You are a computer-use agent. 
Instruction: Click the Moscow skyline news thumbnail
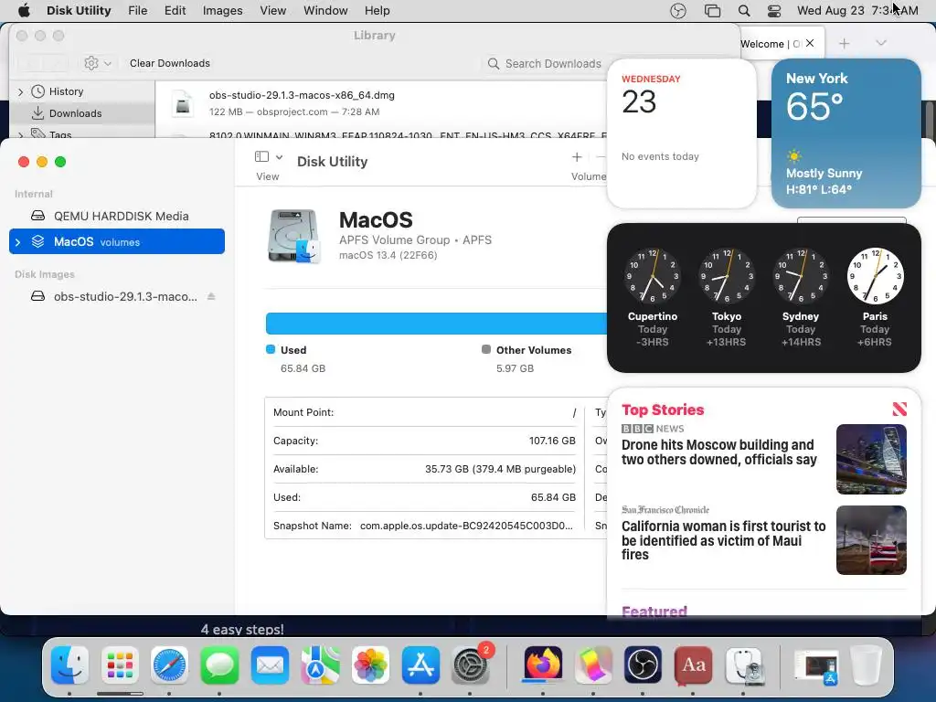[871, 459]
